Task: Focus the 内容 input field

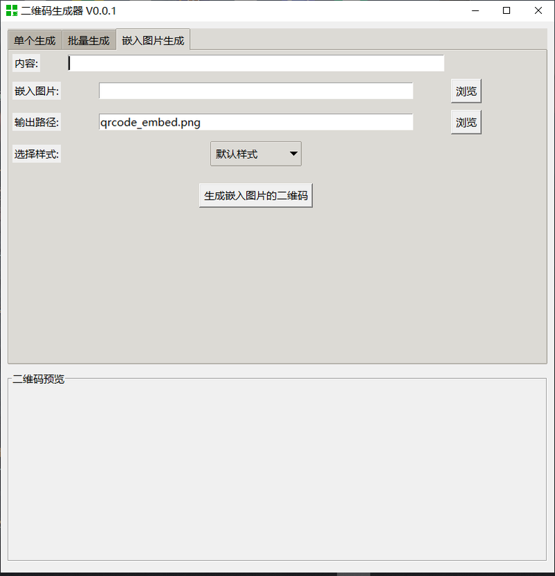Action: click(x=256, y=63)
